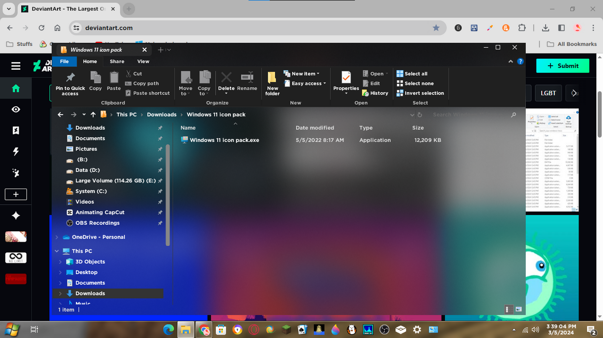The width and height of the screenshot is (603, 338).
Task: Collapse the Explorer ribbon with chevron
Action: 511,62
